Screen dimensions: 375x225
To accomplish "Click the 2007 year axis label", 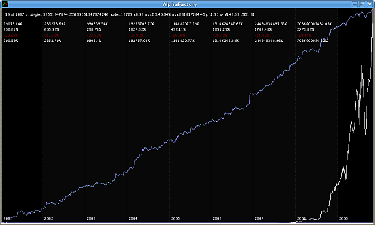I will tap(259, 218).
